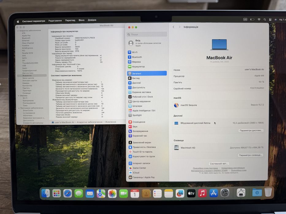Screen dimensions: 286x214
Task: Open Замкнений екран settings
Action: 140,142
